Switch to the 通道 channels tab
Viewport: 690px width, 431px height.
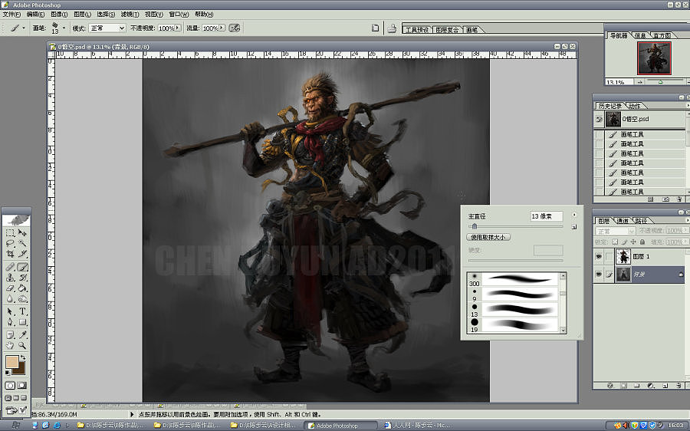[x=623, y=220]
